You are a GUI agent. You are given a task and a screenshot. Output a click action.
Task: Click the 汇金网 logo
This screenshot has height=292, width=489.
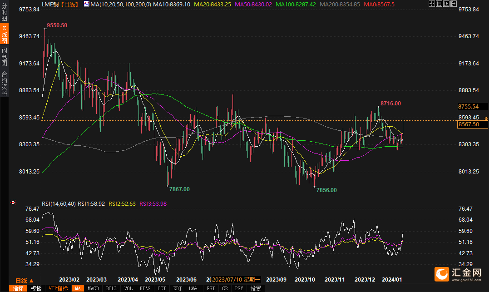(x=459, y=273)
